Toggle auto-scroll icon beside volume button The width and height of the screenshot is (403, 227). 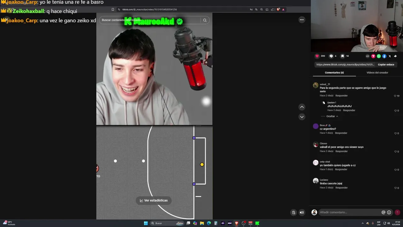(293, 212)
